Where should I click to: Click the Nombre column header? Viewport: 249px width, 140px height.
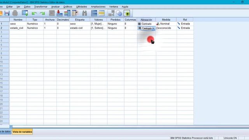[x=18, y=20]
